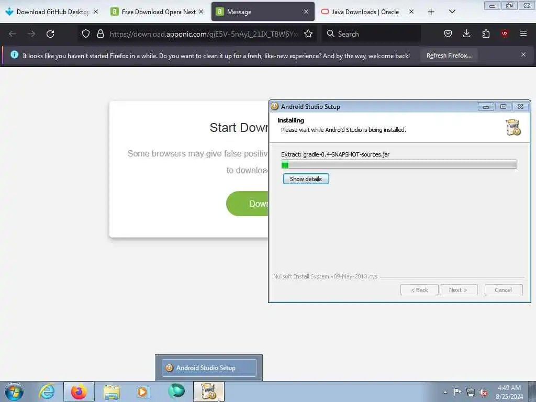Click the disabled Back button
Image resolution: width=536 pixels, height=402 pixels.
click(419, 290)
